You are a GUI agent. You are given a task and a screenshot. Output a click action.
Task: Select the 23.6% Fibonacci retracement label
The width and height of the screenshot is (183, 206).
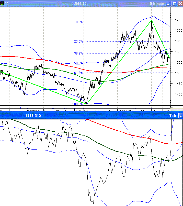coord(78,42)
